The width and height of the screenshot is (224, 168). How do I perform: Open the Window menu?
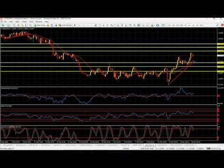[39, 21]
